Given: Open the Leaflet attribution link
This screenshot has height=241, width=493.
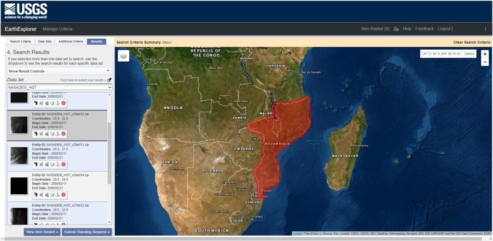Looking at the screenshot, I should coord(297,233).
